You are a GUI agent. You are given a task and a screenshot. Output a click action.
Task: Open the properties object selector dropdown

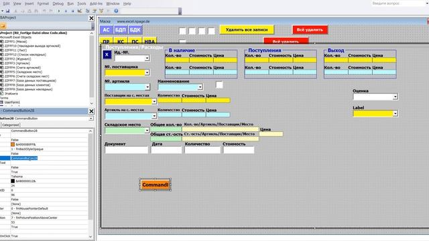(91, 118)
